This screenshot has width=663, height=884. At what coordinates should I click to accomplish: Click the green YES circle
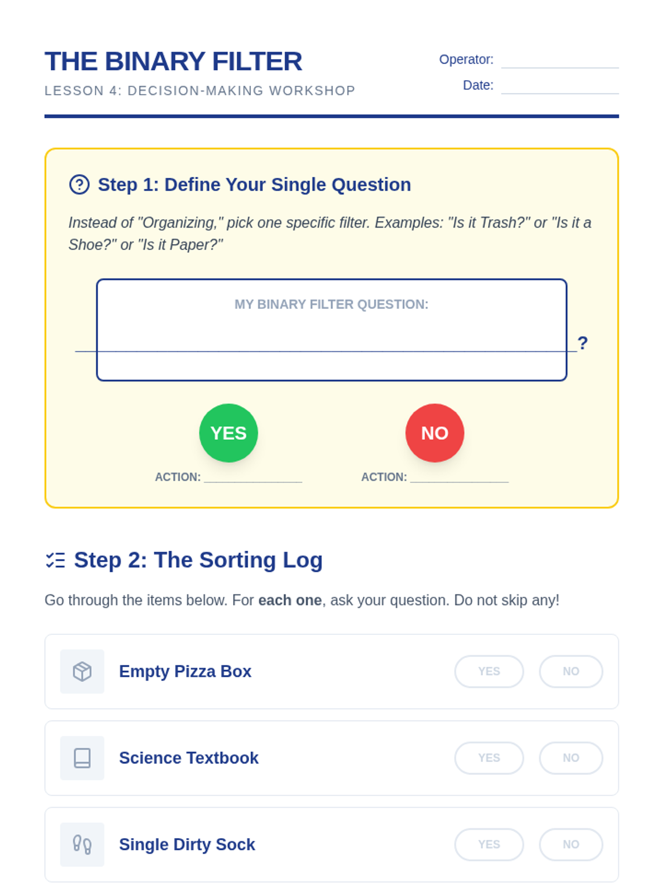[229, 433]
